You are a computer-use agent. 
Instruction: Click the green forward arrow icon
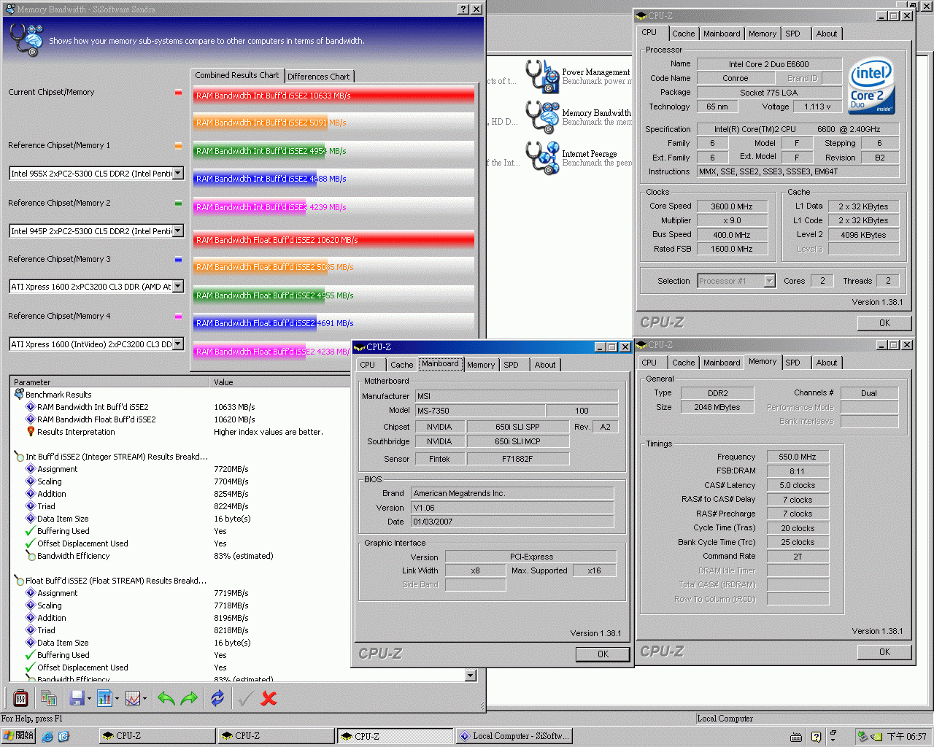pos(189,699)
